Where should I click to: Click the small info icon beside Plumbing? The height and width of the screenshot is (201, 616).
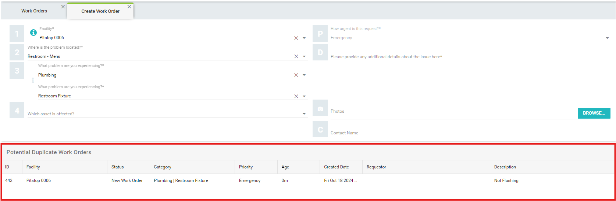(x=33, y=80)
